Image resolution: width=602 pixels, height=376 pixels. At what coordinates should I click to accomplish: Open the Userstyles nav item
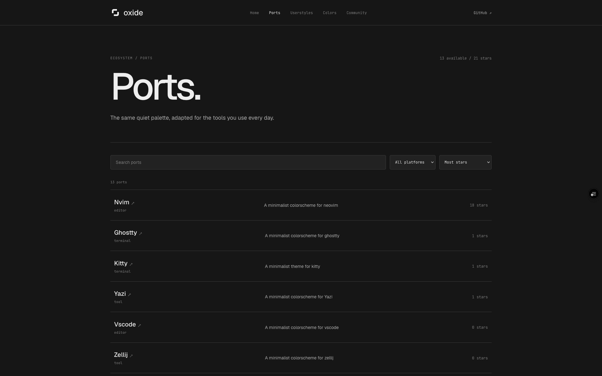point(301,13)
